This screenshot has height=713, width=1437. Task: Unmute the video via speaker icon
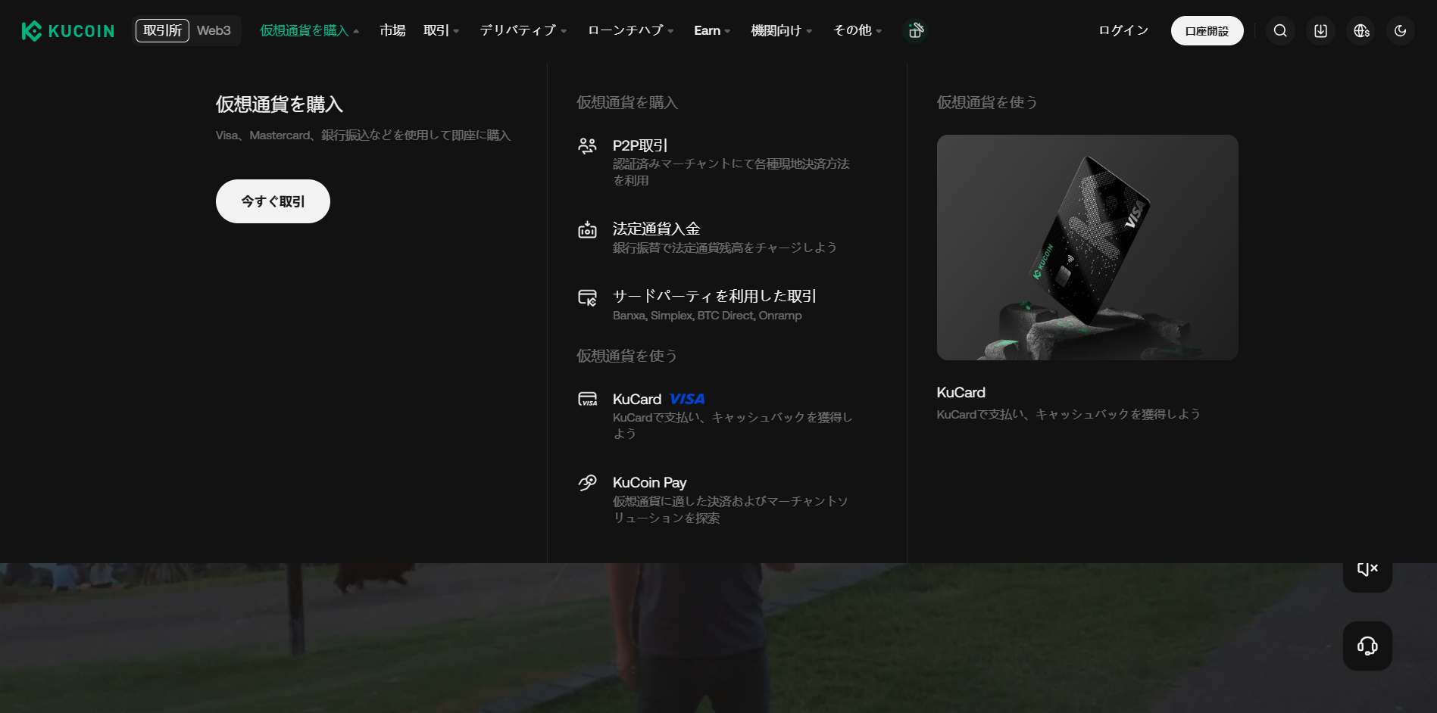click(x=1367, y=568)
